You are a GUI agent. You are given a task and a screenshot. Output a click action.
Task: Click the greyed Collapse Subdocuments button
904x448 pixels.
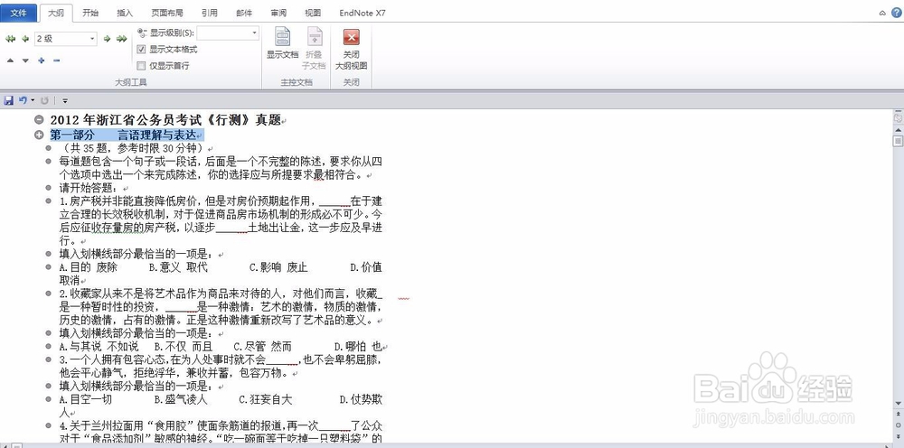coord(315,48)
